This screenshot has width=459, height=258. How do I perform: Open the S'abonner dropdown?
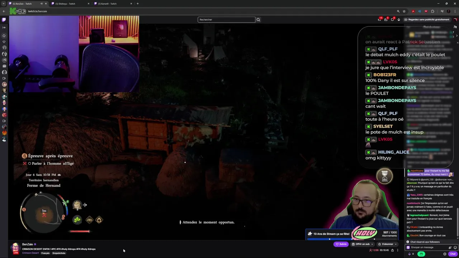387,244
